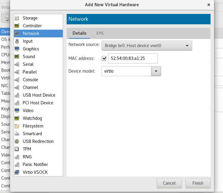Select the TPM chip icon
The image size is (223, 193).
tap(17, 149)
